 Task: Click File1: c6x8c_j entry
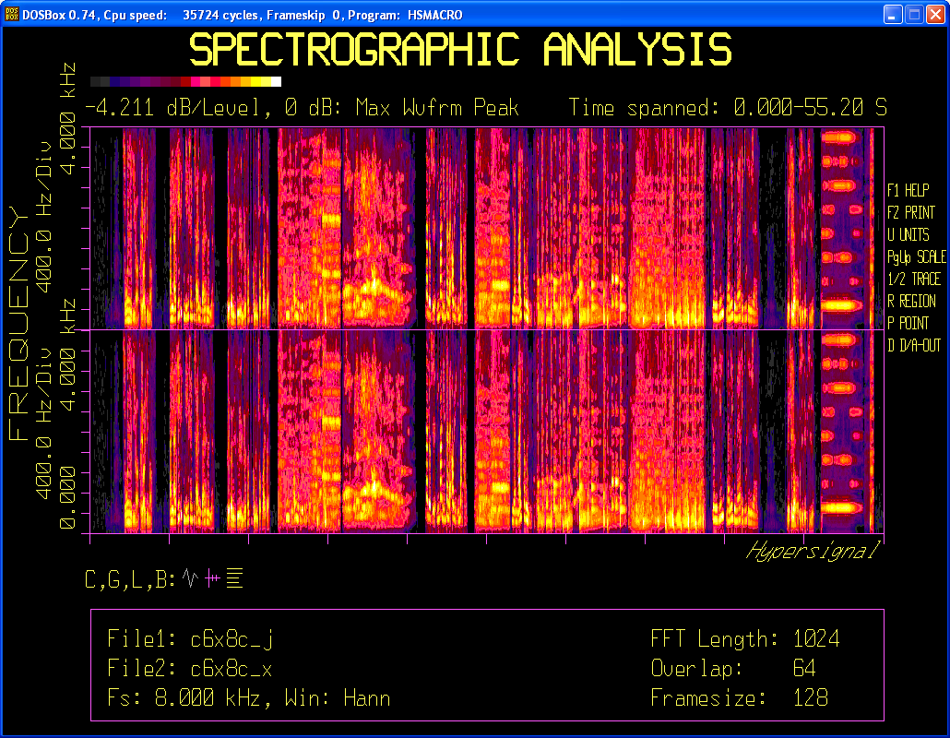point(190,639)
